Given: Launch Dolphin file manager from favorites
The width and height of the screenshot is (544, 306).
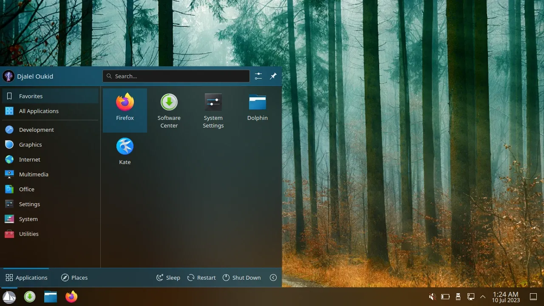Looking at the screenshot, I should point(258,110).
